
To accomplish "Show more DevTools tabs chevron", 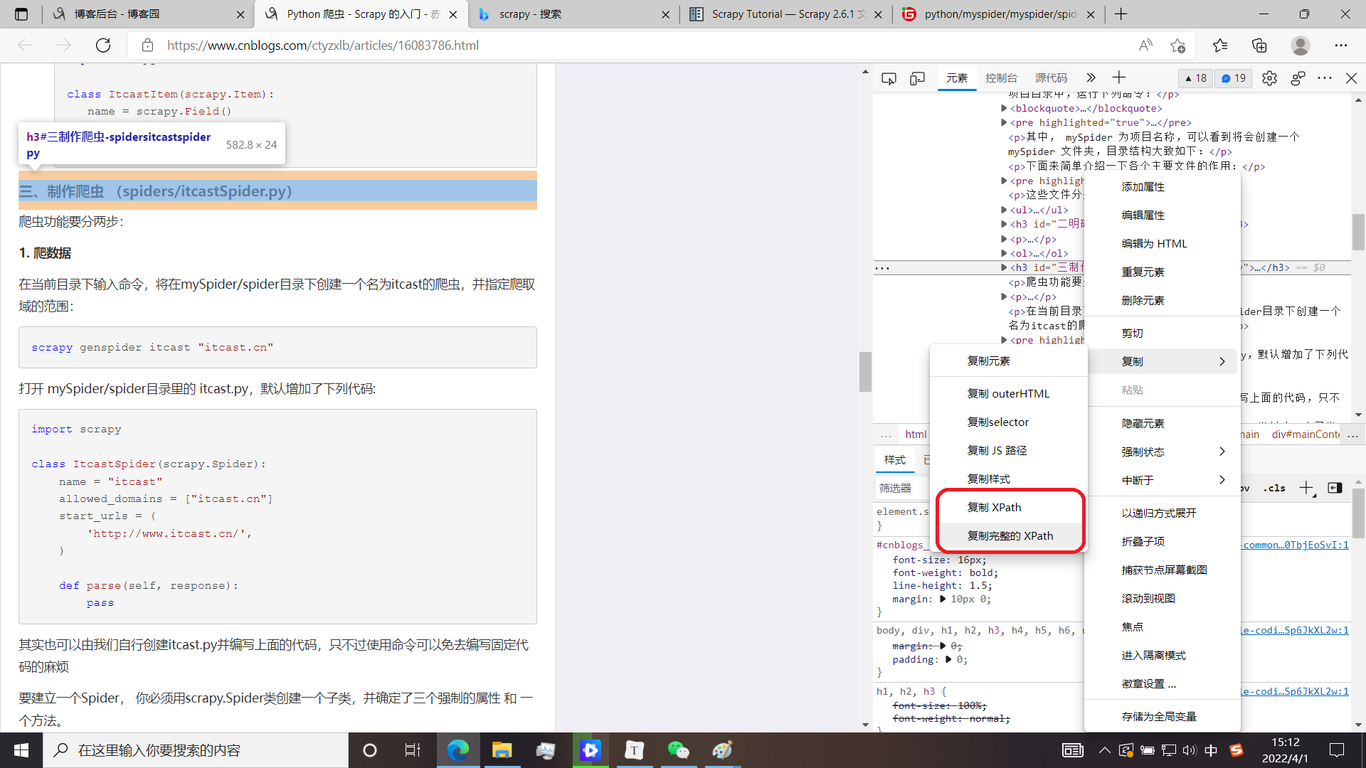I will [1091, 78].
